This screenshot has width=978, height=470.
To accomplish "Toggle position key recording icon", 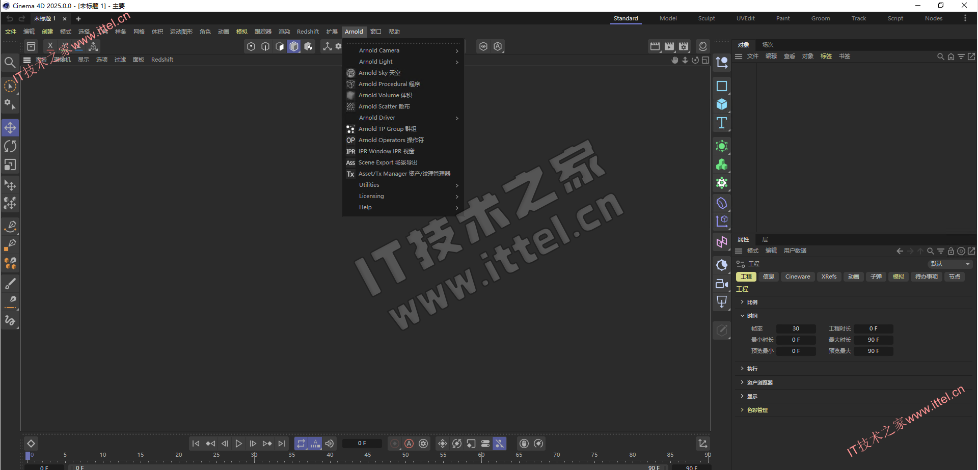I will [x=443, y=444].
